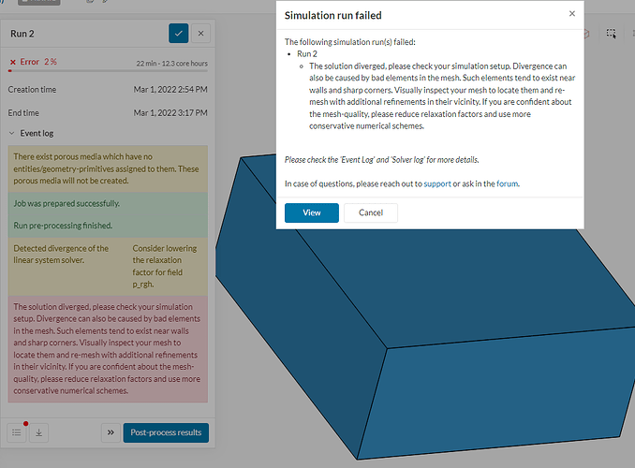Click the red Error status icon

(x=12, y=62)
